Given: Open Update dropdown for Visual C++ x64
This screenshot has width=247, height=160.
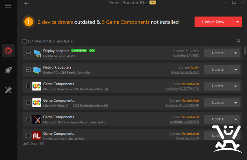Looking at the screenshot, I should coord(236,86).
